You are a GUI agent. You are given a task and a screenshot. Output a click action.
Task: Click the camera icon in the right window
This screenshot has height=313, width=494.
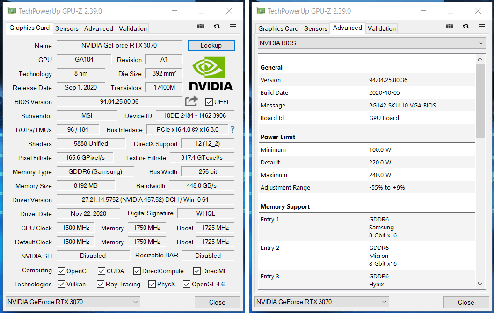pos(450,27)
